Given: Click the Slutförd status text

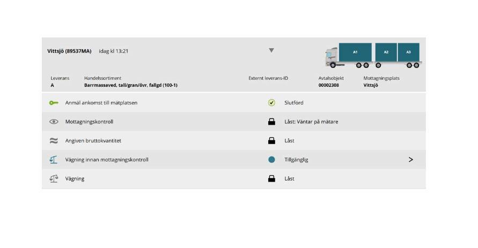Looking at the screenshot, I should tap(294, 103).
